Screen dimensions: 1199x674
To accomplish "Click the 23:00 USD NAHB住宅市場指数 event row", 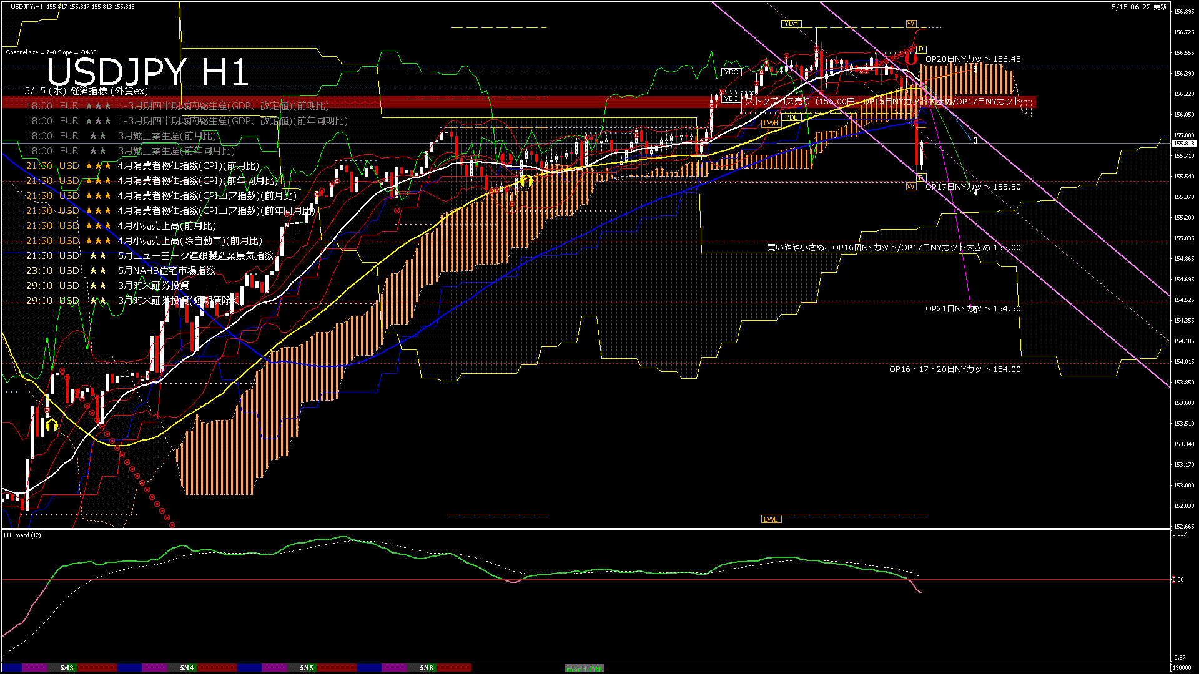I will click(121, 271).
